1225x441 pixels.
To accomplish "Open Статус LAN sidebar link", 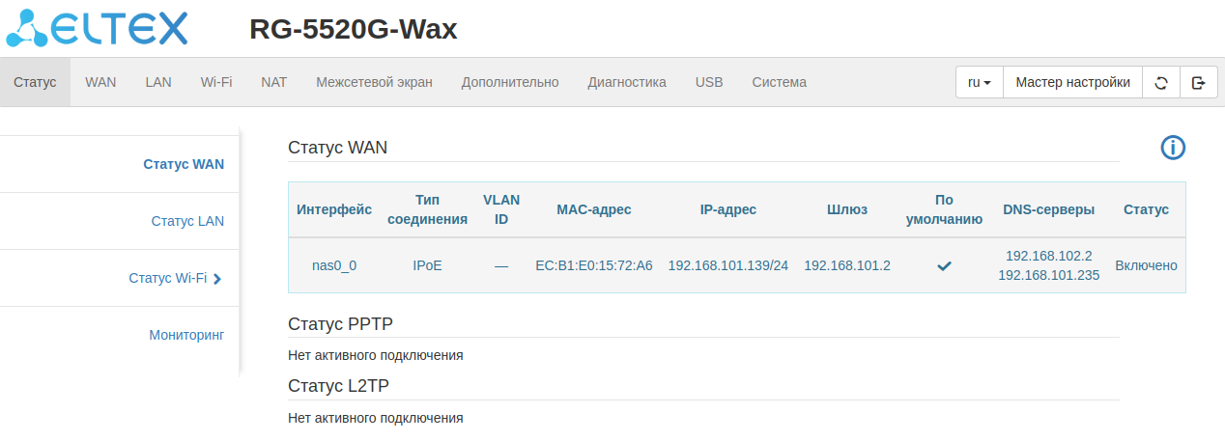I will [187, 221].
